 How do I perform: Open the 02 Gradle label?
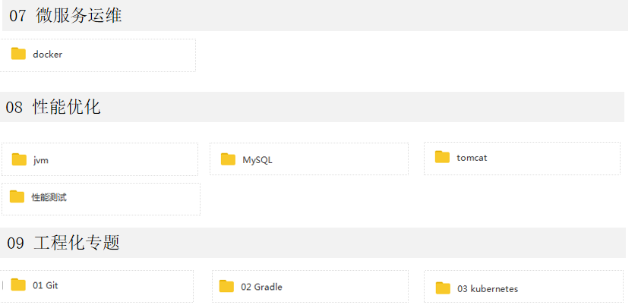pyautogui.click(x=261, y=287)
